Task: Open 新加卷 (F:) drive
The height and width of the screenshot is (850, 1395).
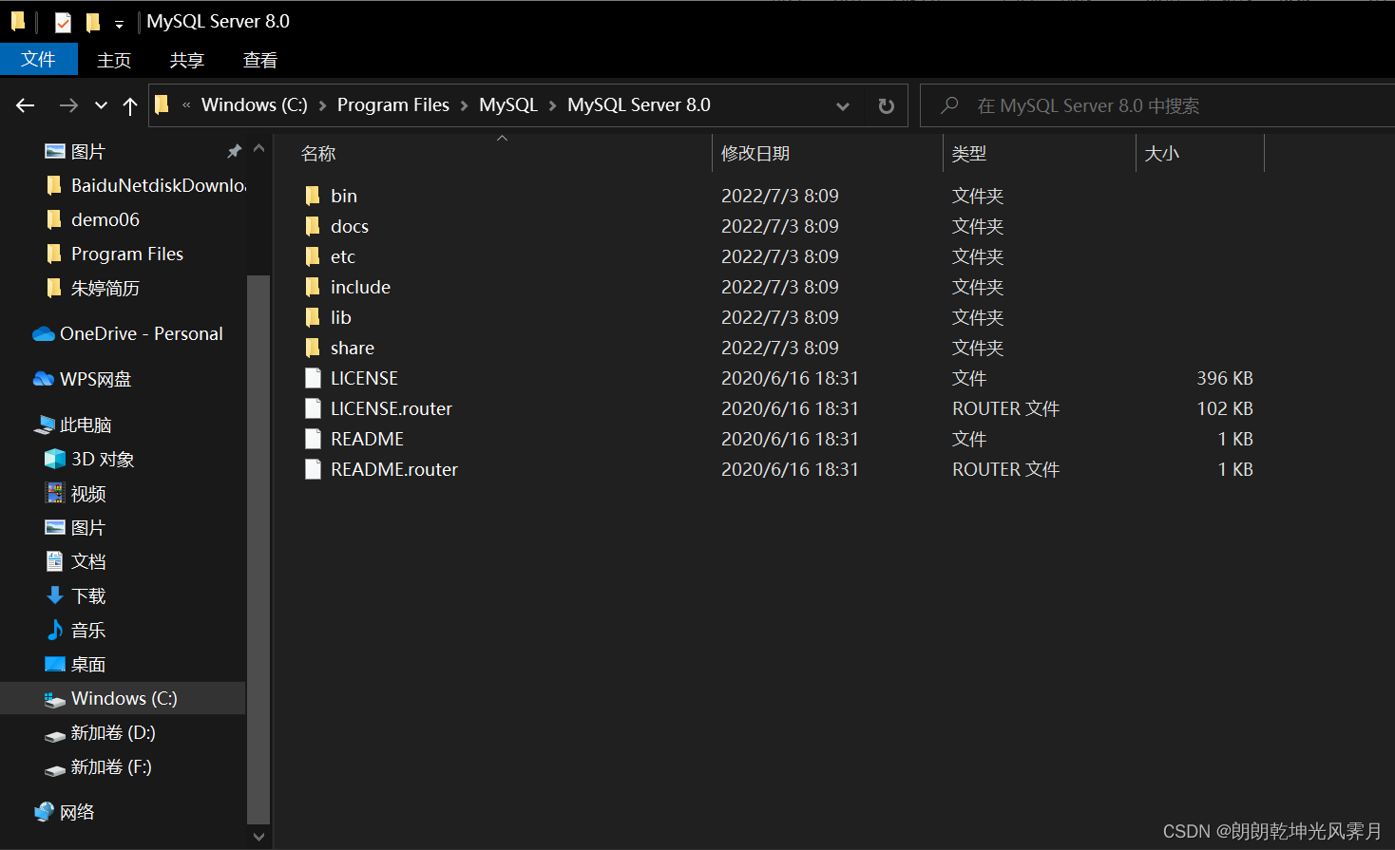Action: pyautogui.click(x=98, y=766)
